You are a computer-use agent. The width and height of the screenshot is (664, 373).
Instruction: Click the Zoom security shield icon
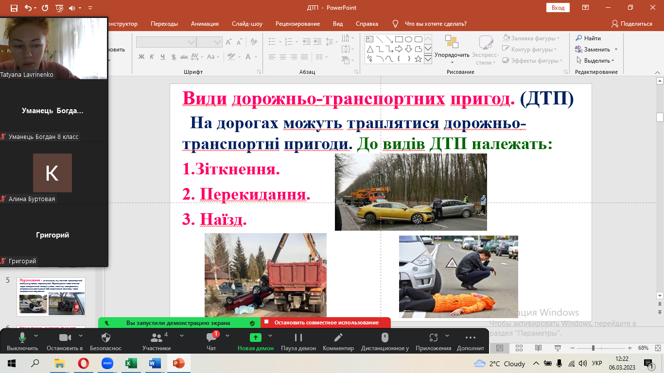[105, 338]
